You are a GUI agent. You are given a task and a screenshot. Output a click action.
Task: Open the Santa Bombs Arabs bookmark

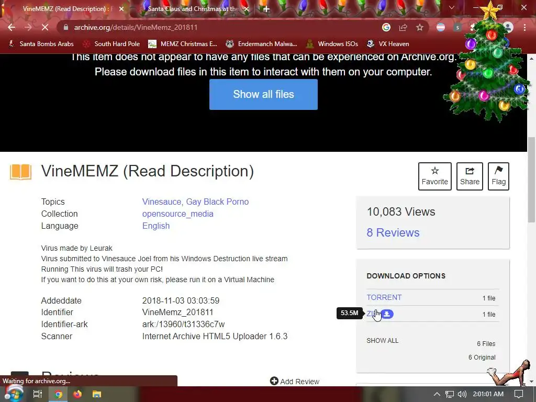point(41,44)
